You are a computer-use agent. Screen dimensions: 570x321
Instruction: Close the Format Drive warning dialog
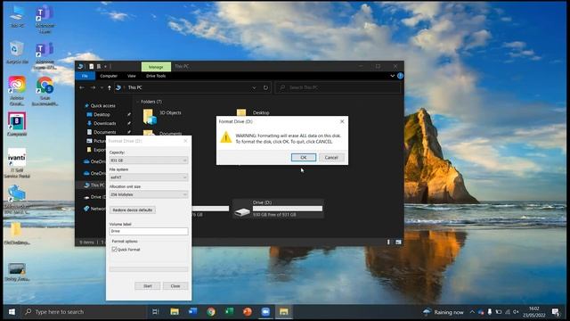(342, 121)
